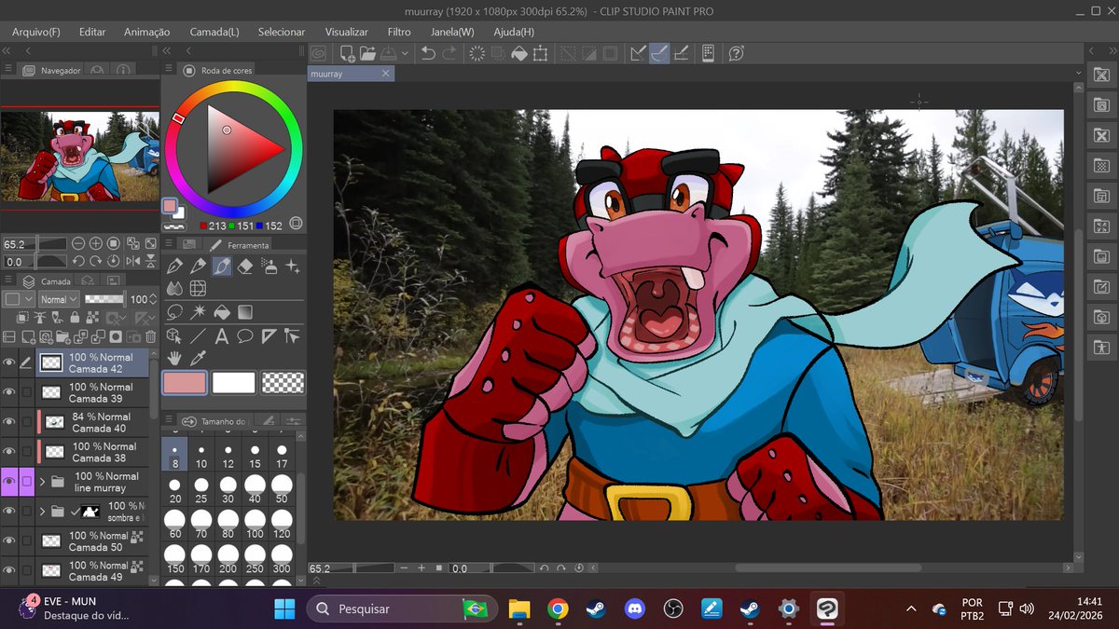Open the Camada(L) menu
1119x629 pixels.
pyautogui.click(x=214, y=32)
